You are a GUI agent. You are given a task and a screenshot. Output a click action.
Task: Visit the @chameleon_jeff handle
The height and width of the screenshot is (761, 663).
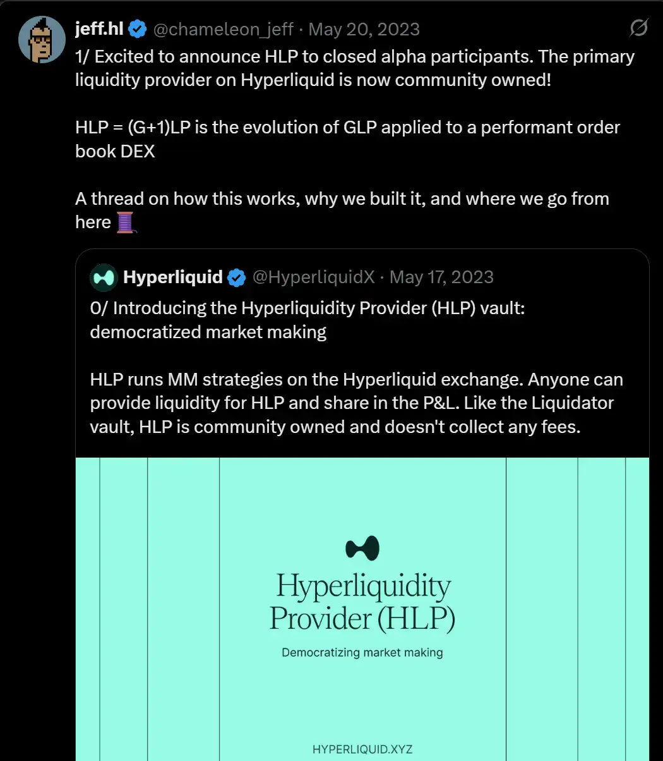point(223,29)
